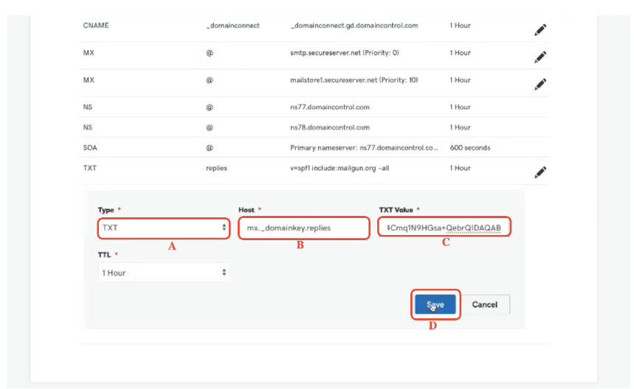Edit the mailstore1.secureserver.net MX record
Screen dimensions: 634x389
[x=540, y=84]
